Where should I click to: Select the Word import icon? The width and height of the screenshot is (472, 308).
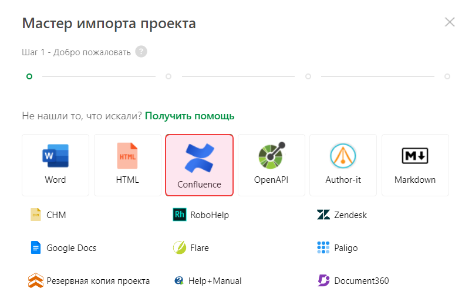tap(55, 156)
